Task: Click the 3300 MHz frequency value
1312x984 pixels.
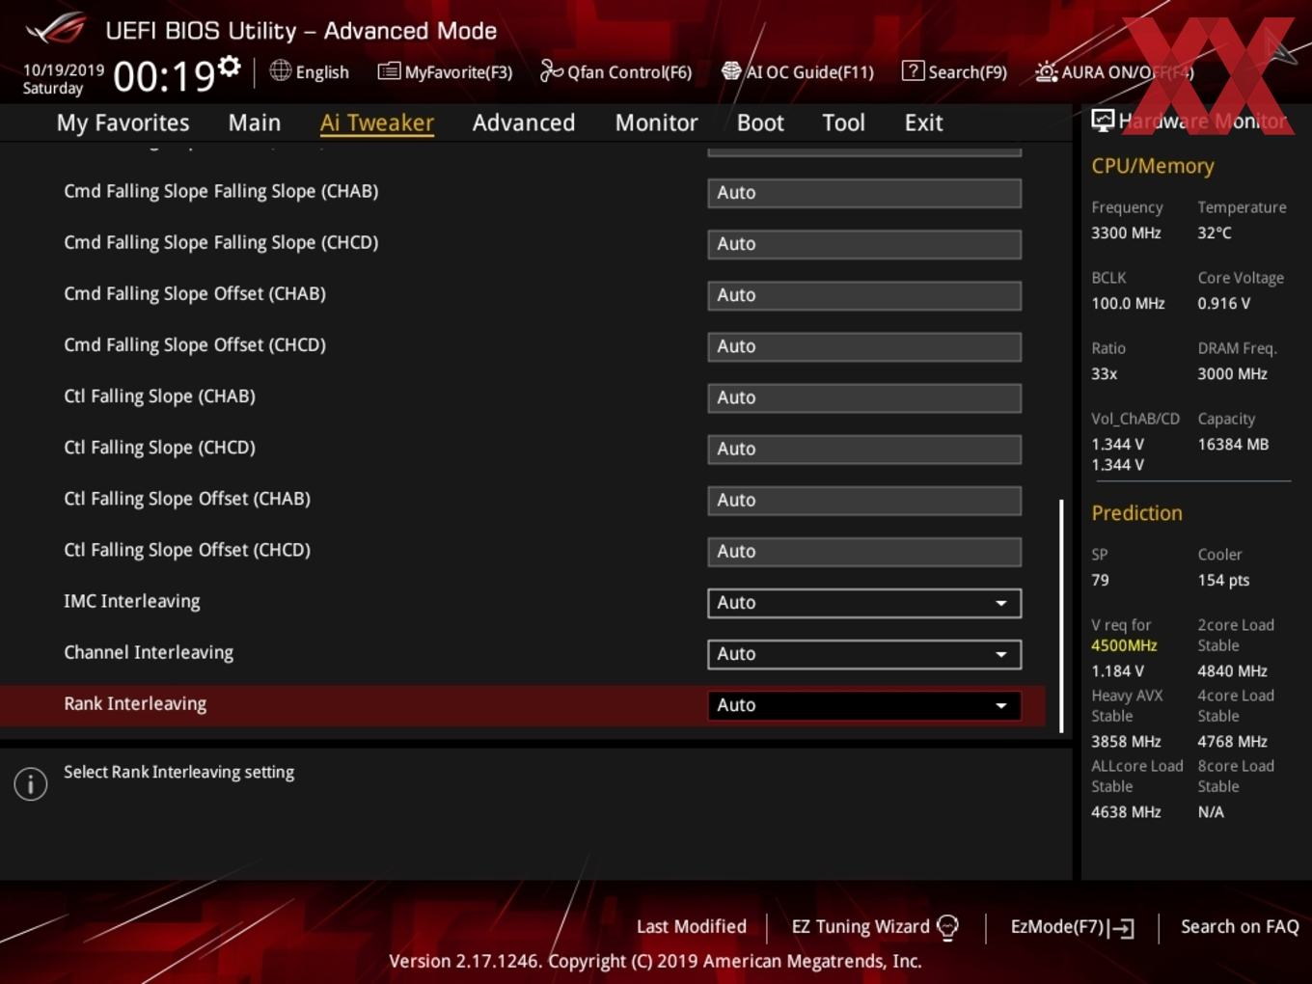Action: (x=1126, y=232)
